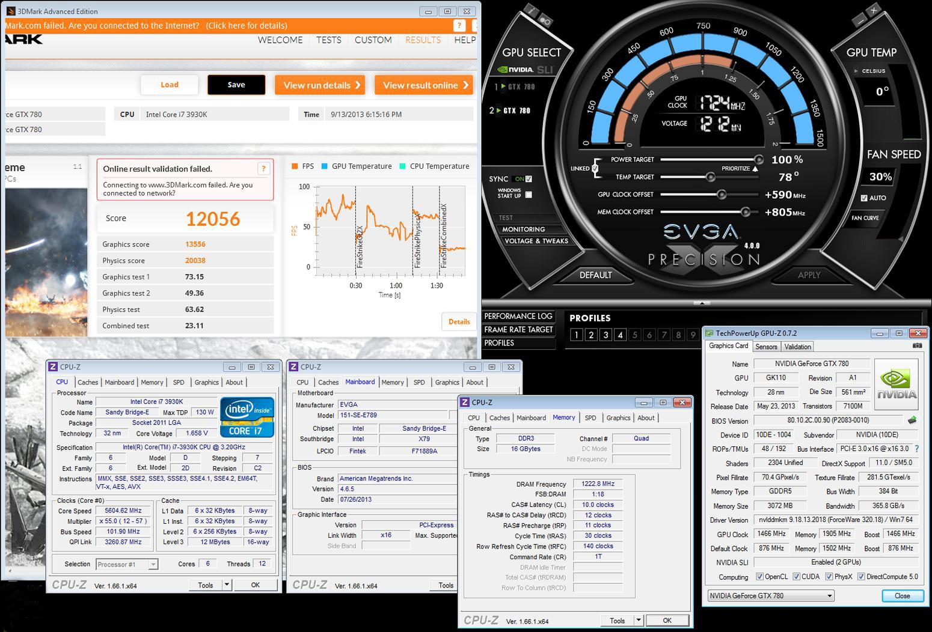
Task: Click the Temp Target slider handle
Action: point(711,177)
